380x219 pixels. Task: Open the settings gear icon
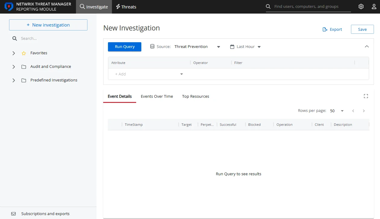click(361, 7)
